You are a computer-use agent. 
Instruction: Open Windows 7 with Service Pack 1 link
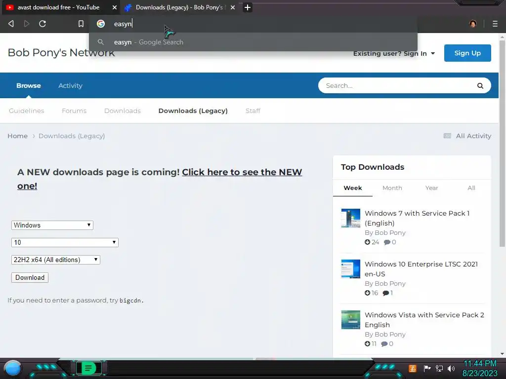tap(417, 218)
